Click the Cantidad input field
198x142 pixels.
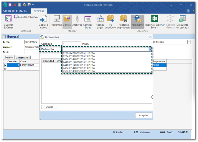[x=71, y=44]
